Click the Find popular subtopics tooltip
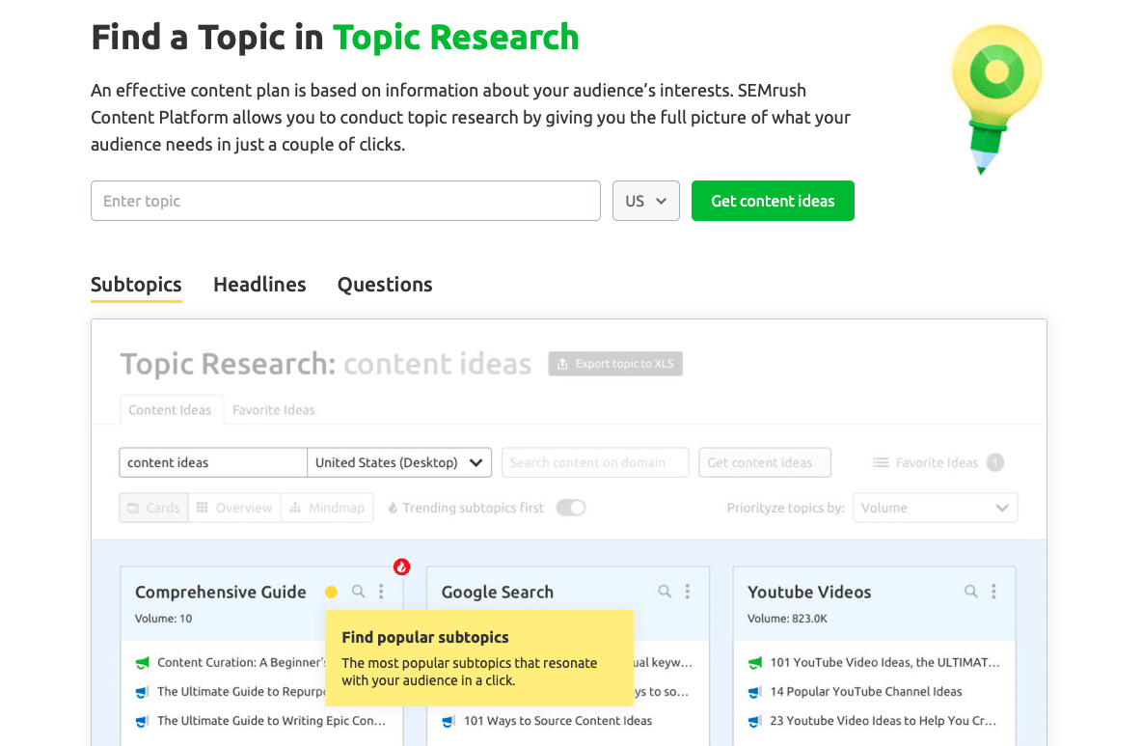Image resolution: width=1142 pixels, height=746 pixels. click(x=479, y=658)
